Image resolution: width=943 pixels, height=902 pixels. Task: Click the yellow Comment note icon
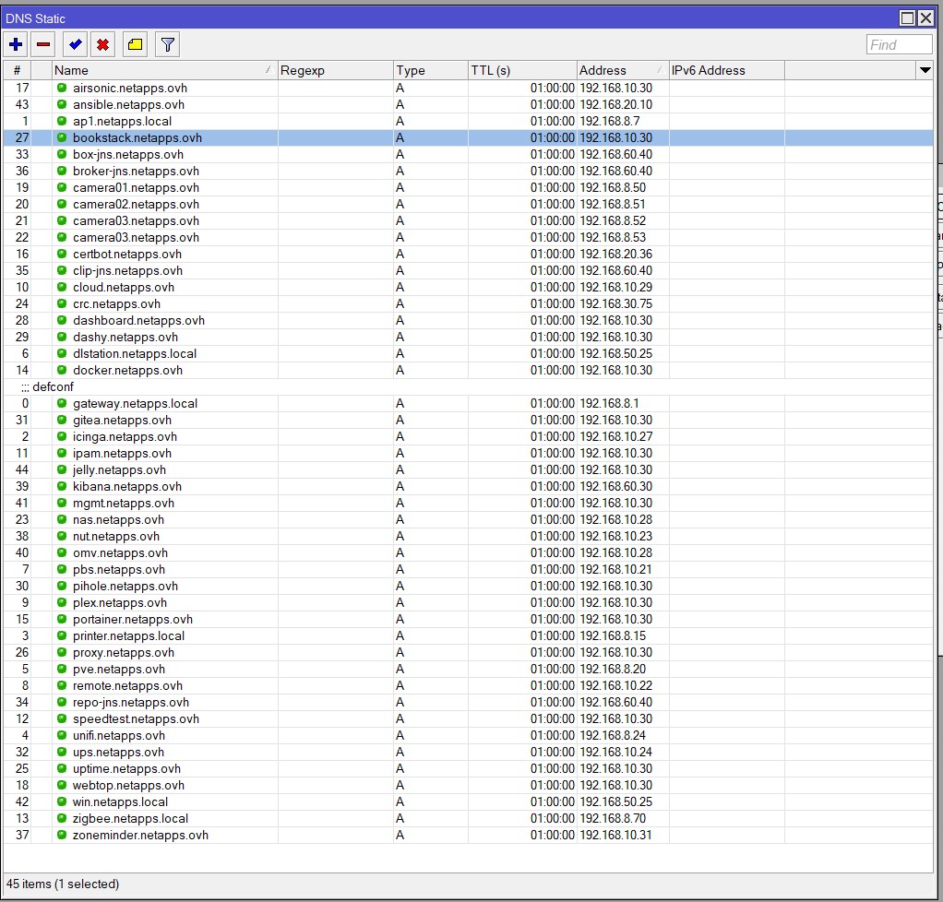pos(135,44)
